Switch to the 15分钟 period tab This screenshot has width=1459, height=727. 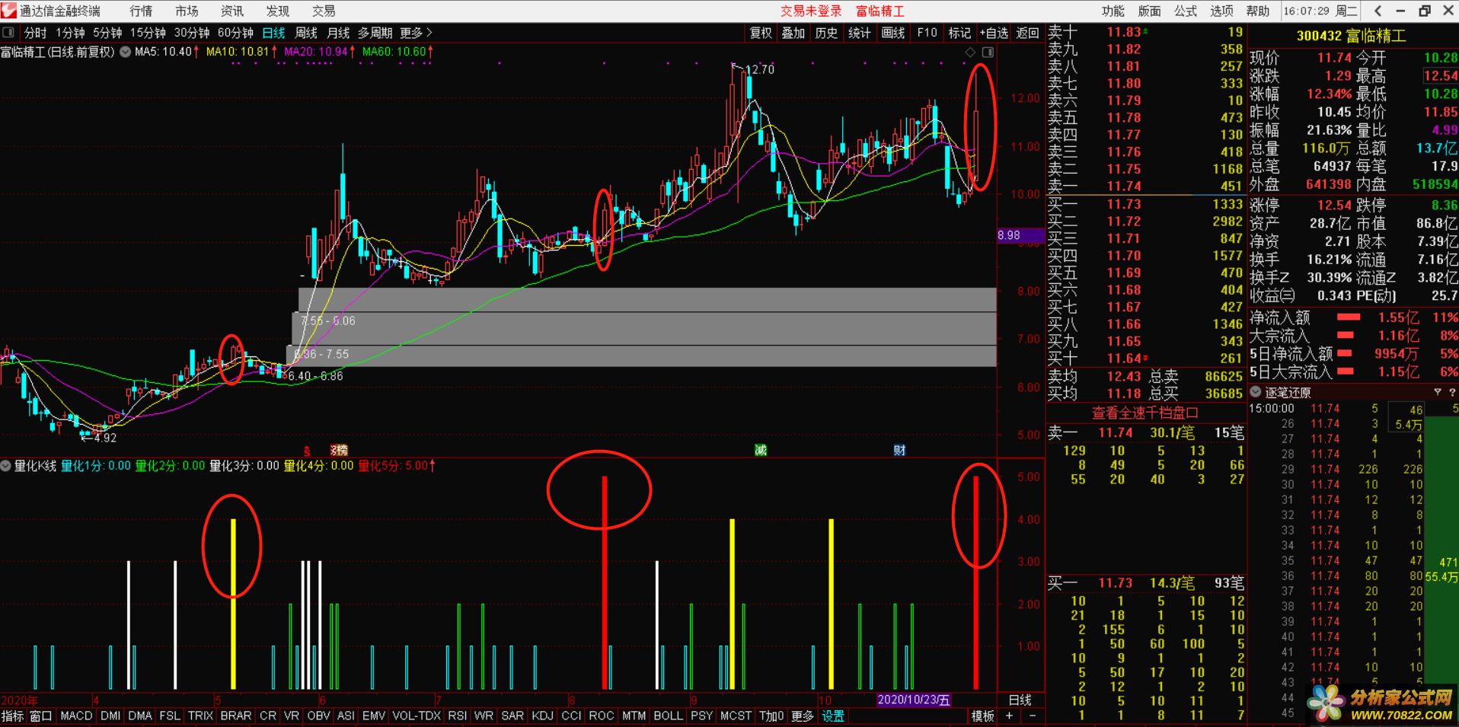coord(148,33)
